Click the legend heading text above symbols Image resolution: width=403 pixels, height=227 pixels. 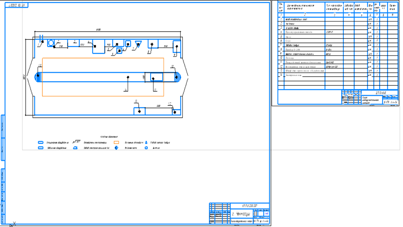coord(109,137)
